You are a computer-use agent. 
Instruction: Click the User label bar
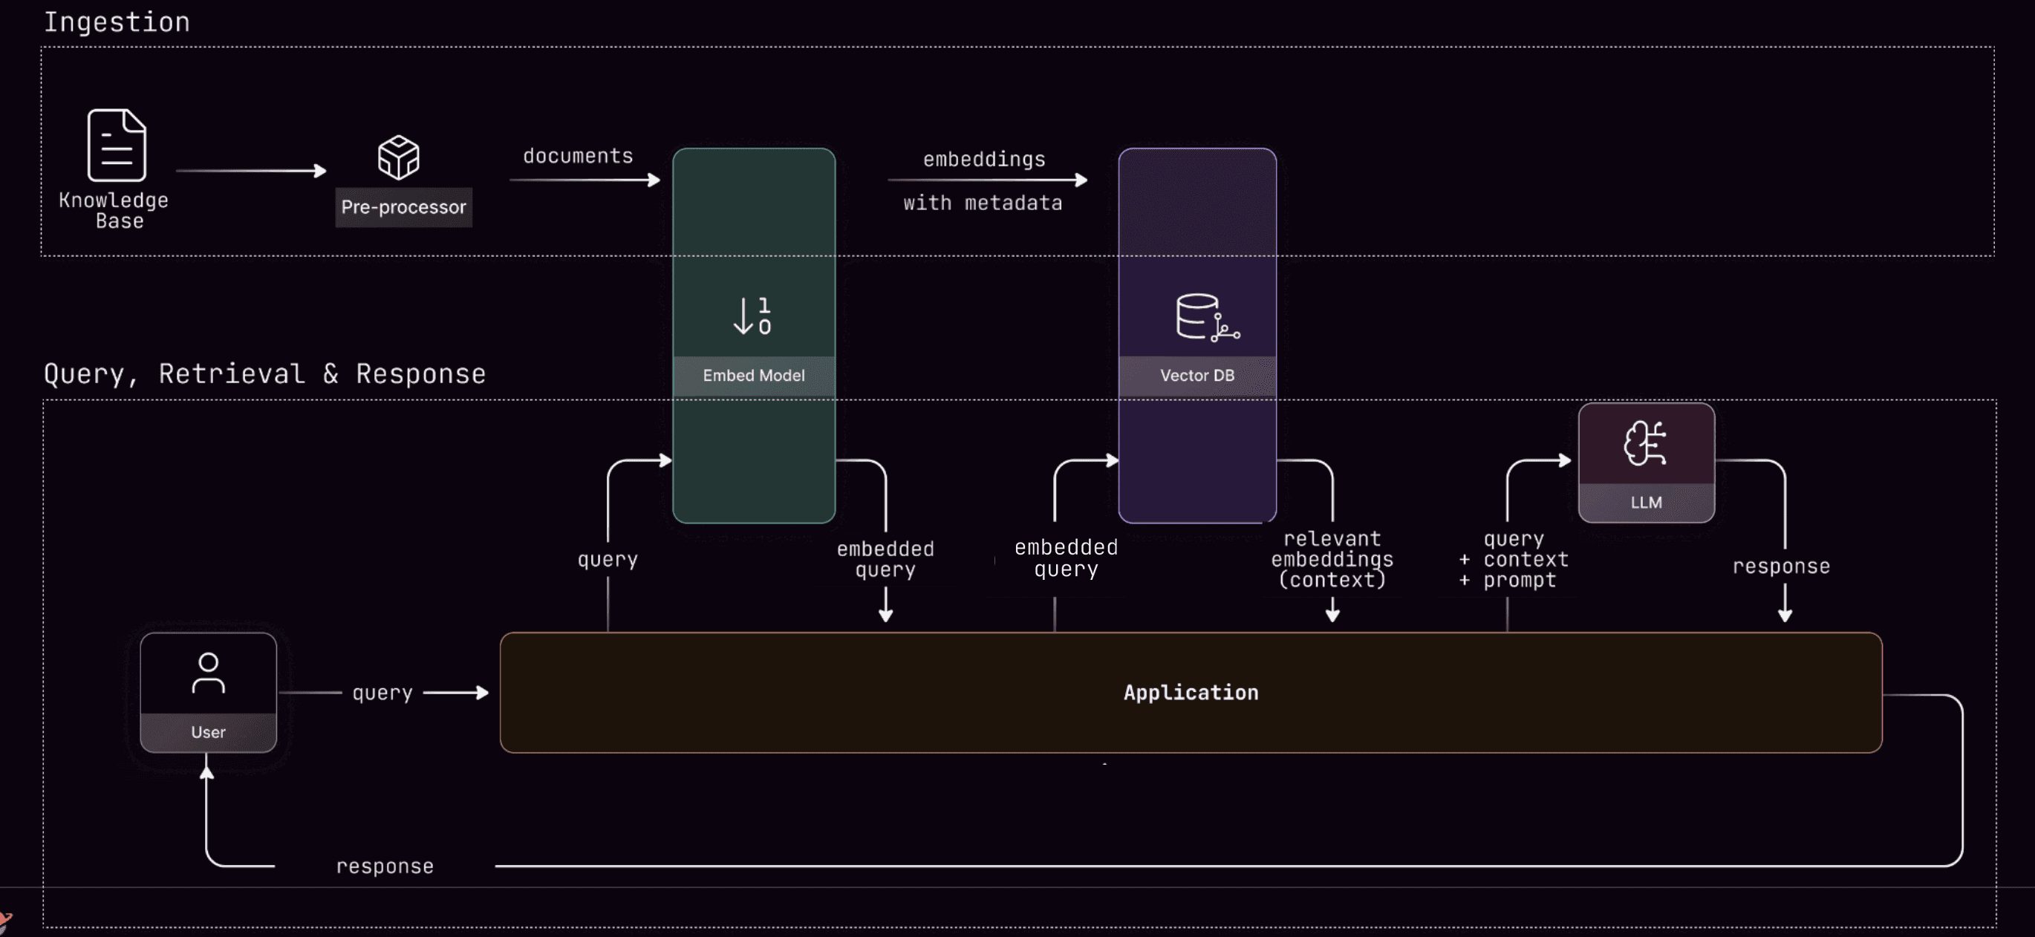[x=208, y=732]
